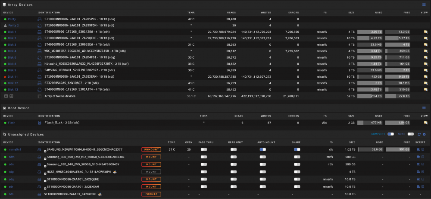This screenshot has height=199, width=431.
Task: Open the Disk 11 device link
Action: pos(12,77)
